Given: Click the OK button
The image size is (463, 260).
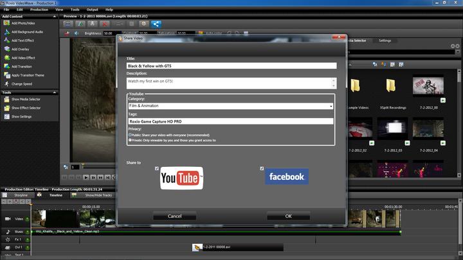Looking at the screenshot, I should (289, 216).
